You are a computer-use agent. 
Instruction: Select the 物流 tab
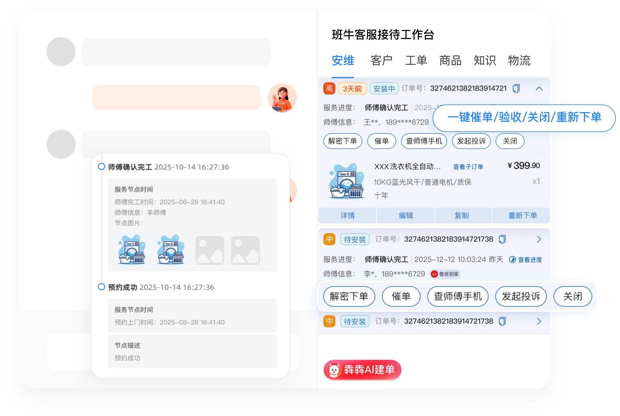click(519, 60)
